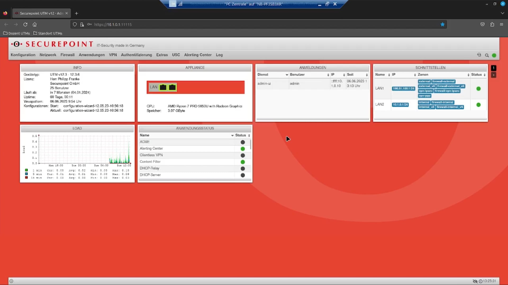The image size is (508, 285).
Task: Open the VPN menu
Action: 113,55
